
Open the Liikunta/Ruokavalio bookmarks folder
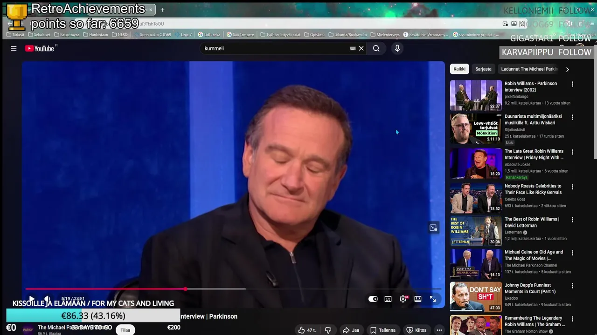(347, 34)
